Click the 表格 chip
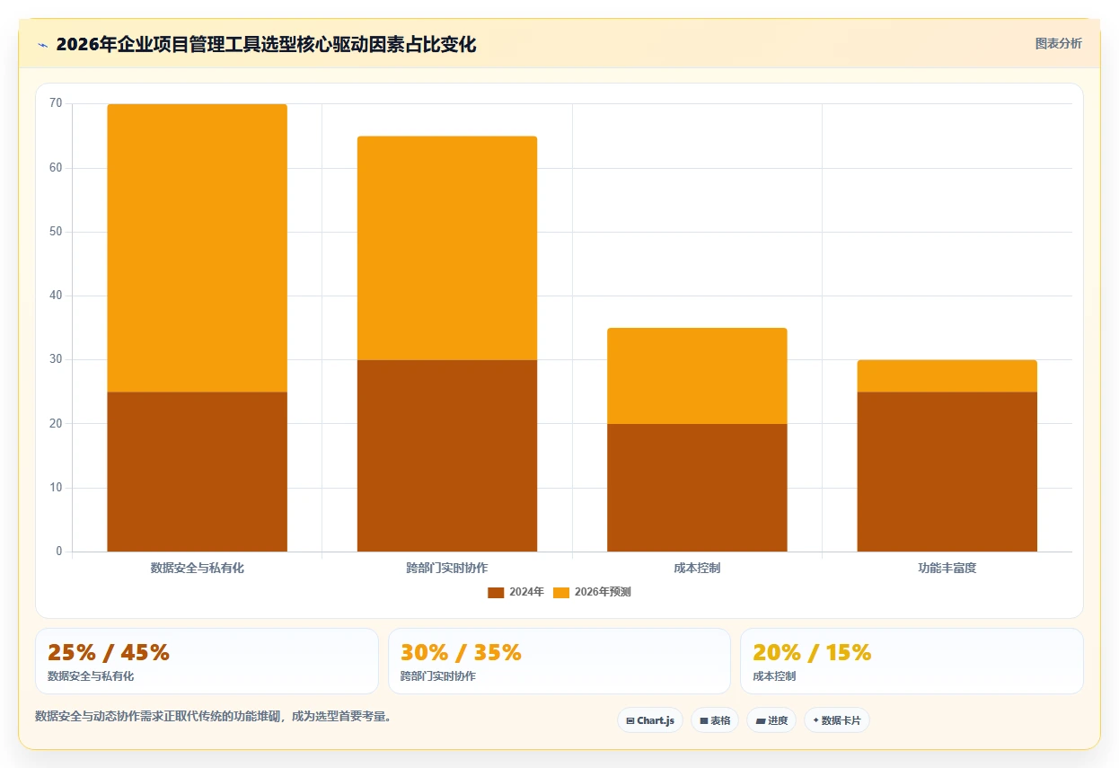 click(715, 720)
